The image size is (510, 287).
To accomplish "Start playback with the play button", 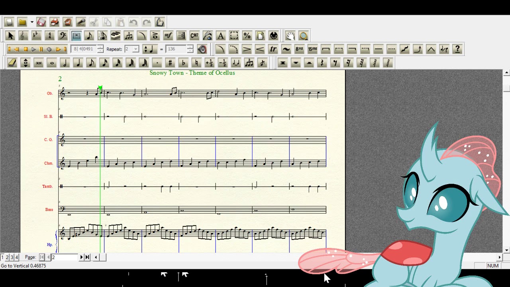I will click(x=33, y=49).
